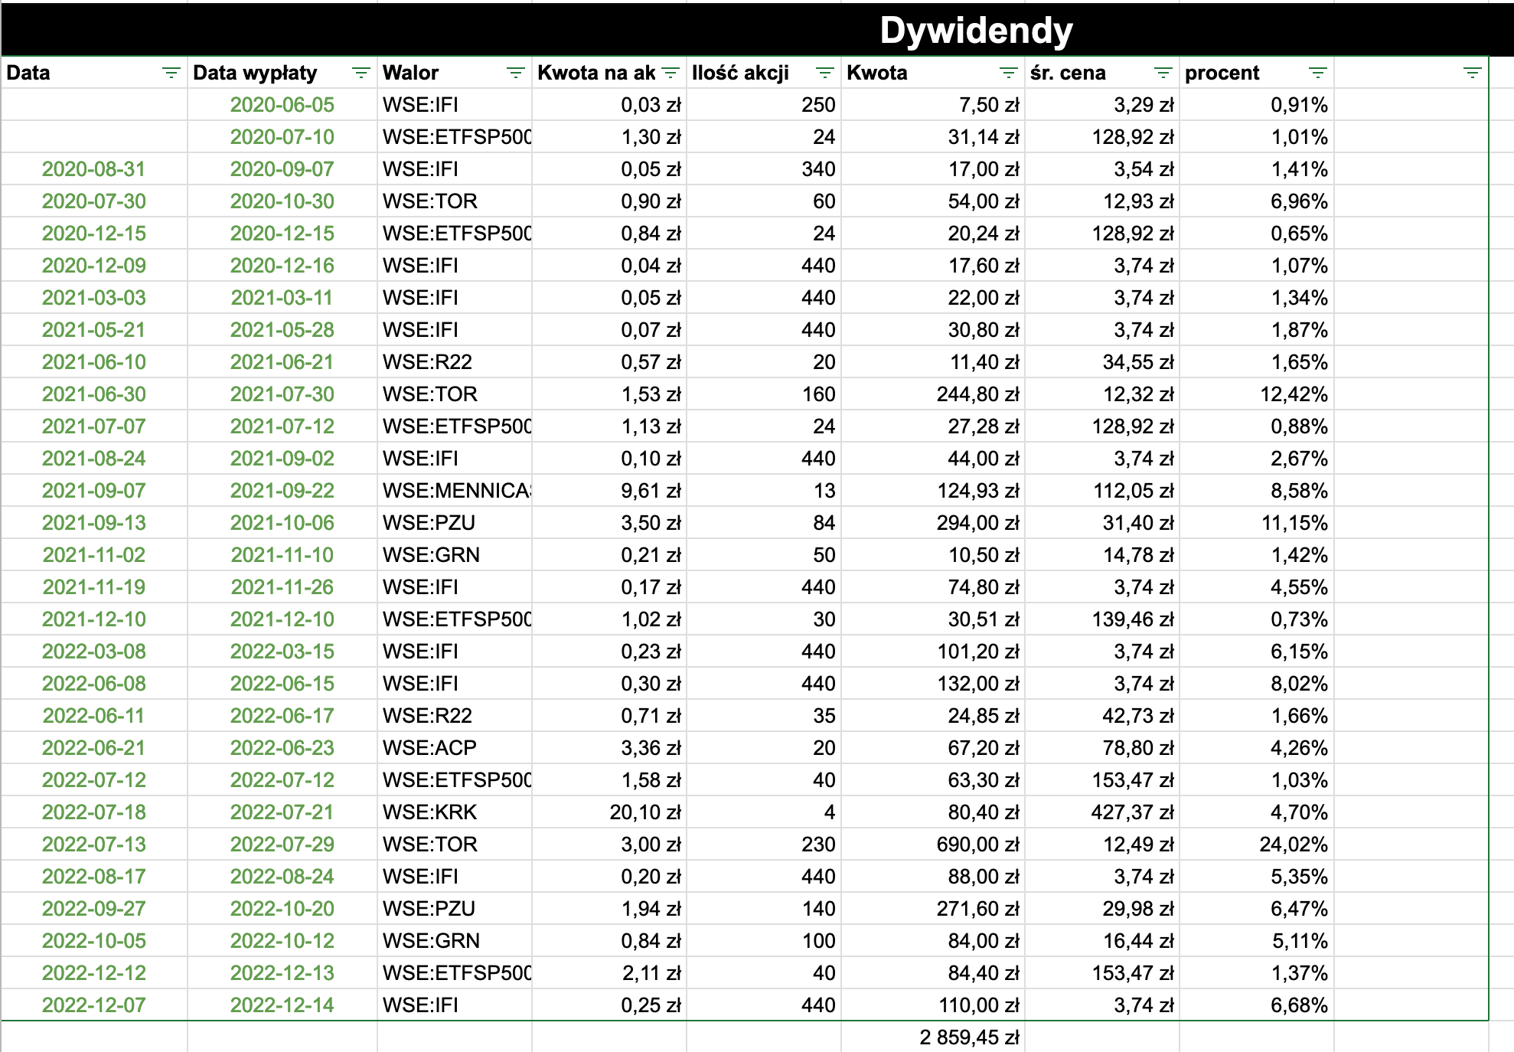The width and height of the screenshot is (1514, 1052).
Task: Open the filter of the unnamed last column
Action: click(x=1472, y=73)
